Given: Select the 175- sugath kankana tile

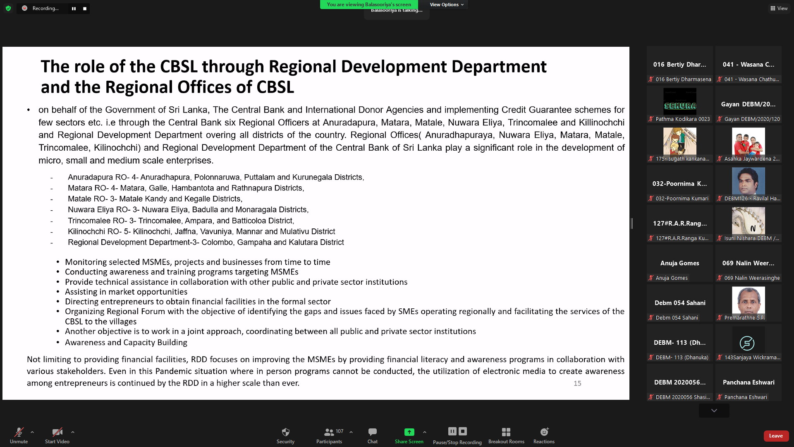Looking at the screenshot, I should point(680,144).
